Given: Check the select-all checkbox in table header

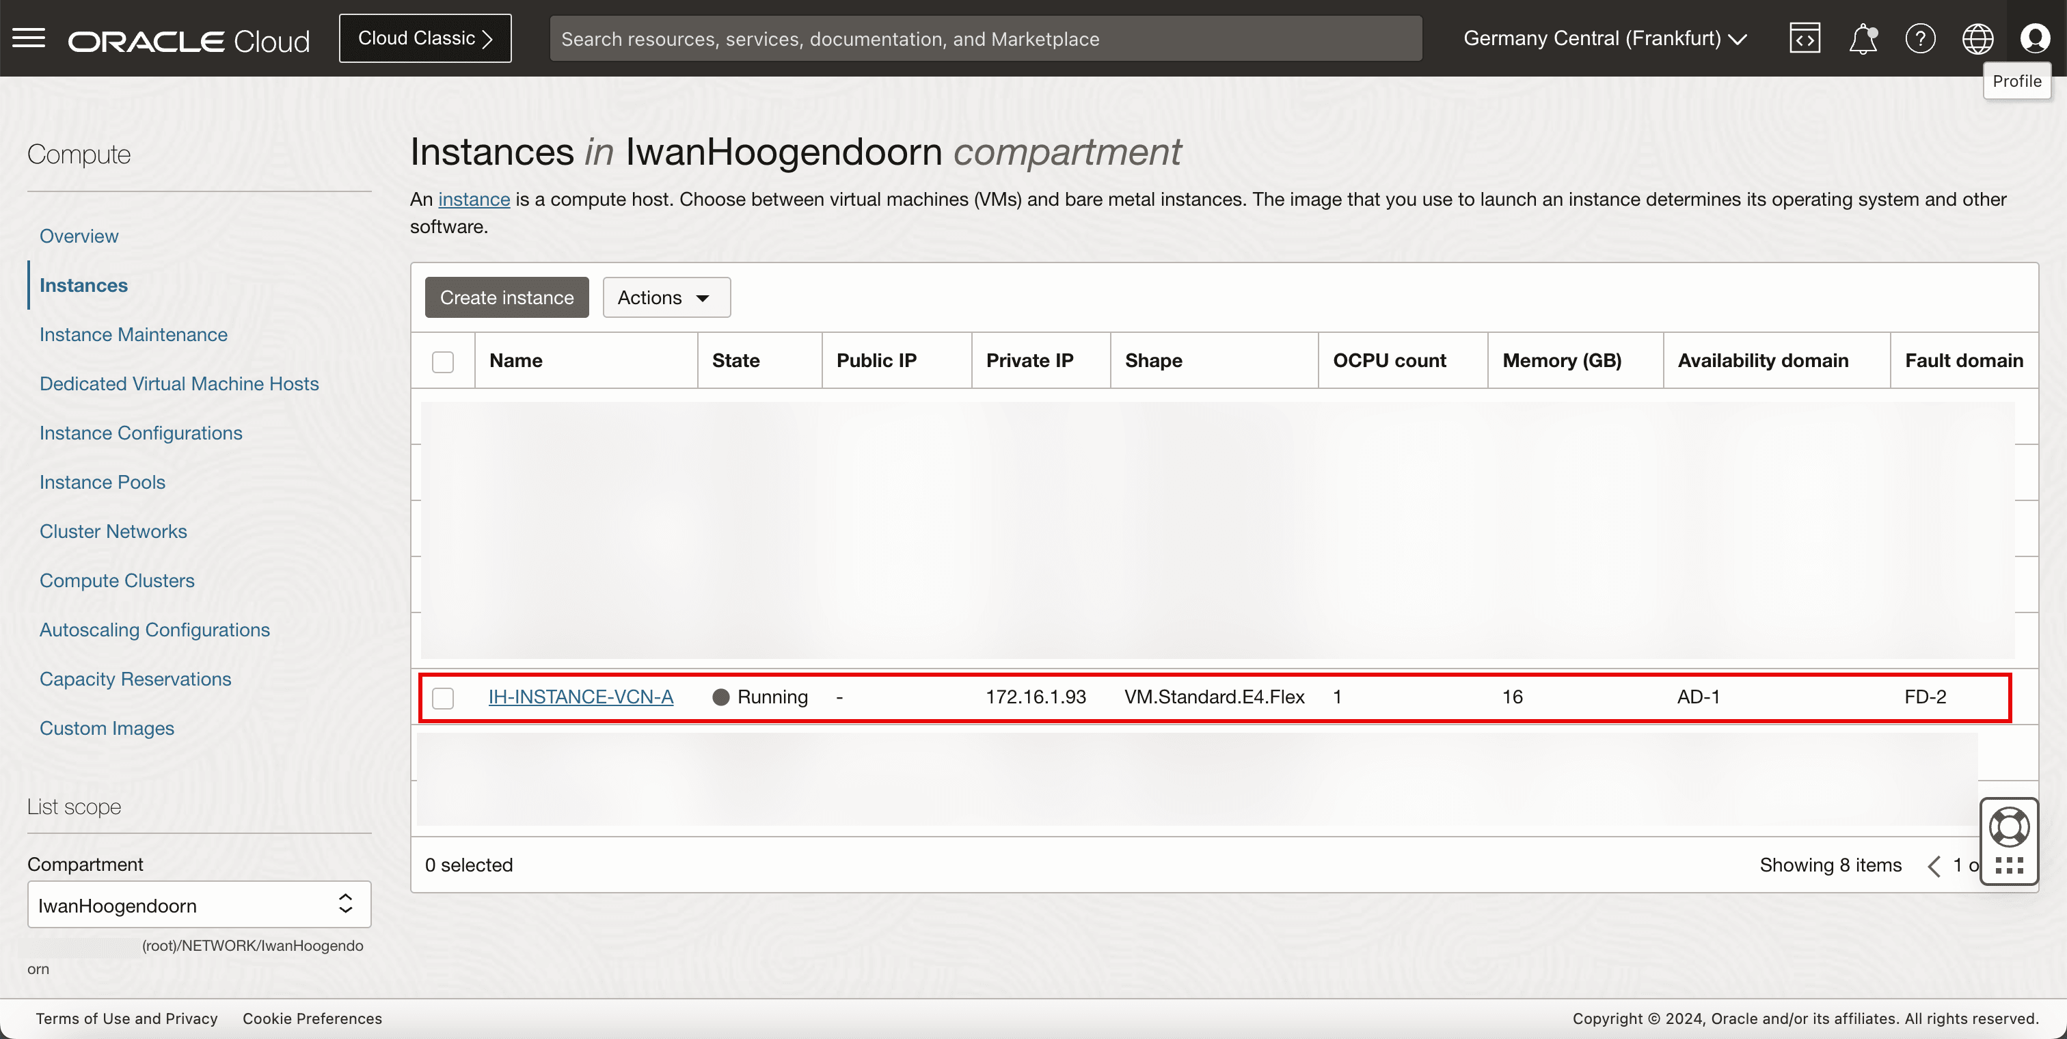Looking at the screenshot, I should [x=443, y=362].
